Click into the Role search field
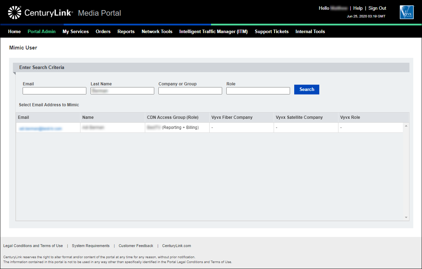This screenshot has height=269, width=422. click(258, 91)
